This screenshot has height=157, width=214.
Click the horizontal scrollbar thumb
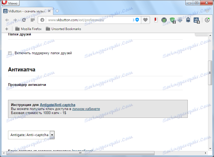[x=80, y=153]
